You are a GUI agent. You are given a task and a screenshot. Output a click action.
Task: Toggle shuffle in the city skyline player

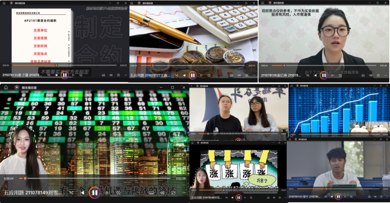71,193
